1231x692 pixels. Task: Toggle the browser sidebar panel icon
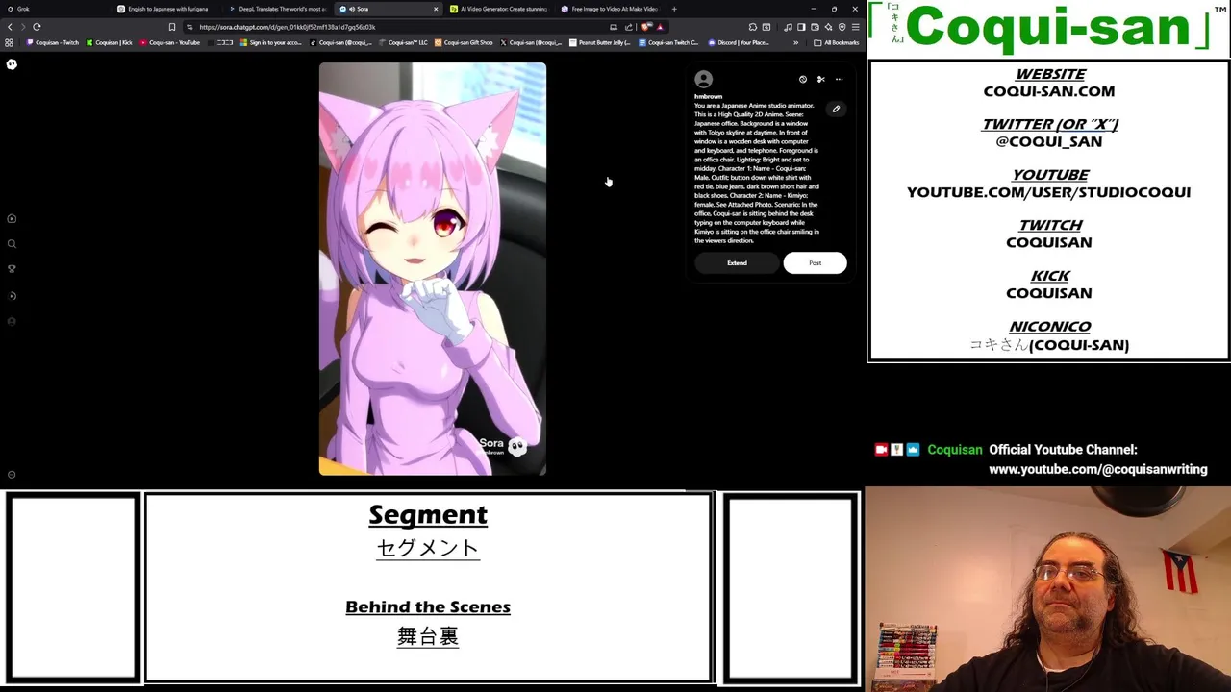tap(801, 27)
